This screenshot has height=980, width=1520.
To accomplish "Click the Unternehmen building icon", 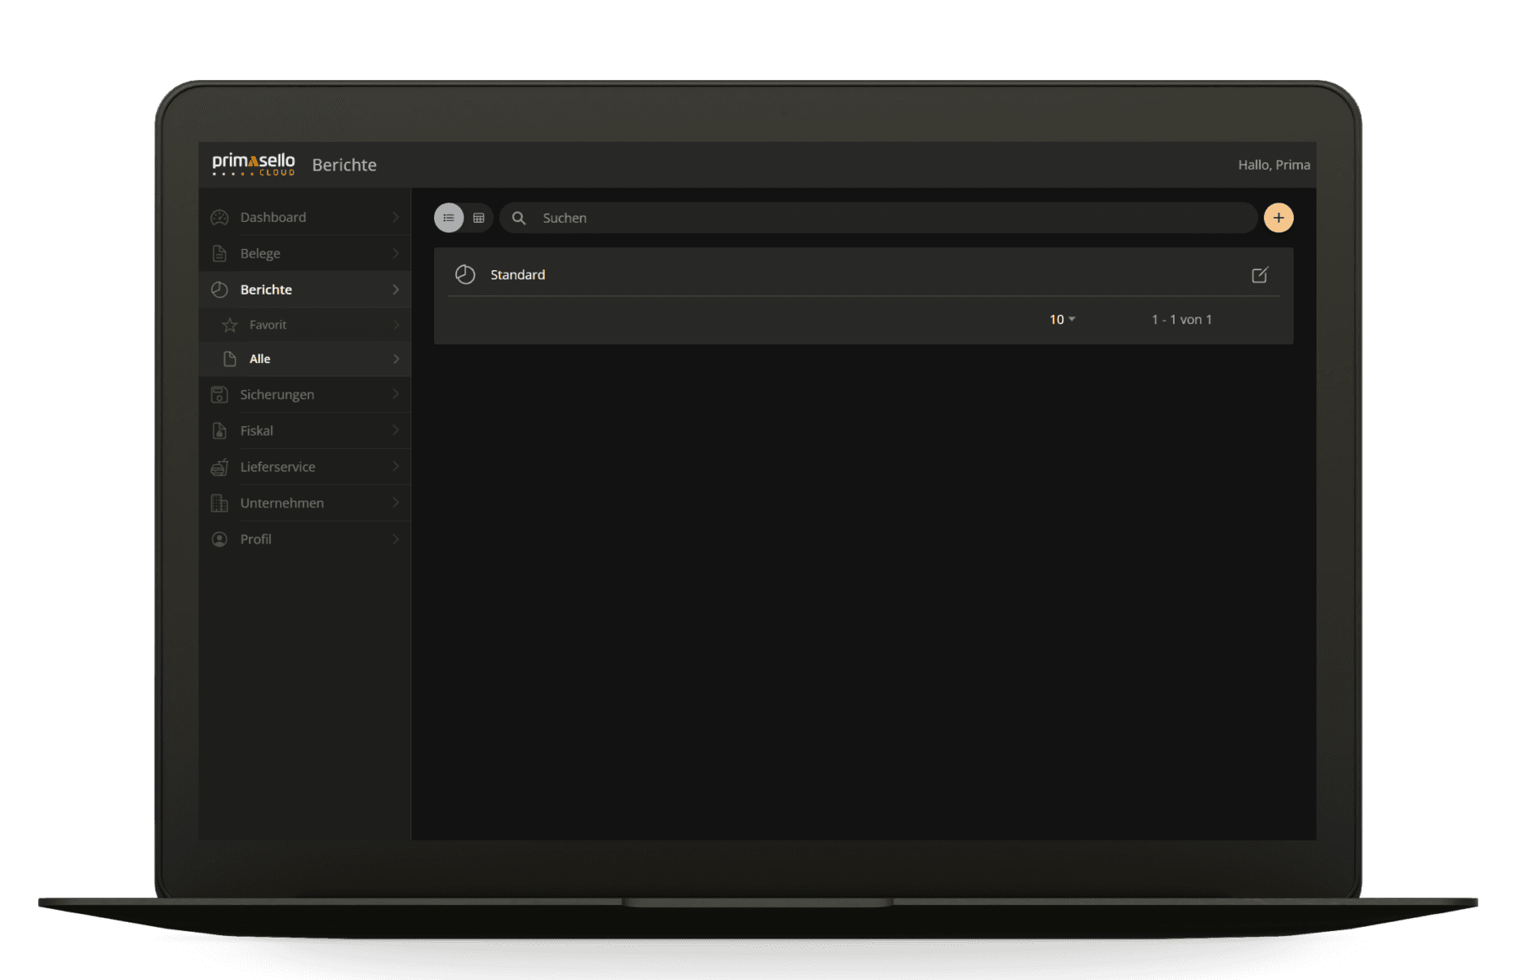I will click(x=220, y=503).
